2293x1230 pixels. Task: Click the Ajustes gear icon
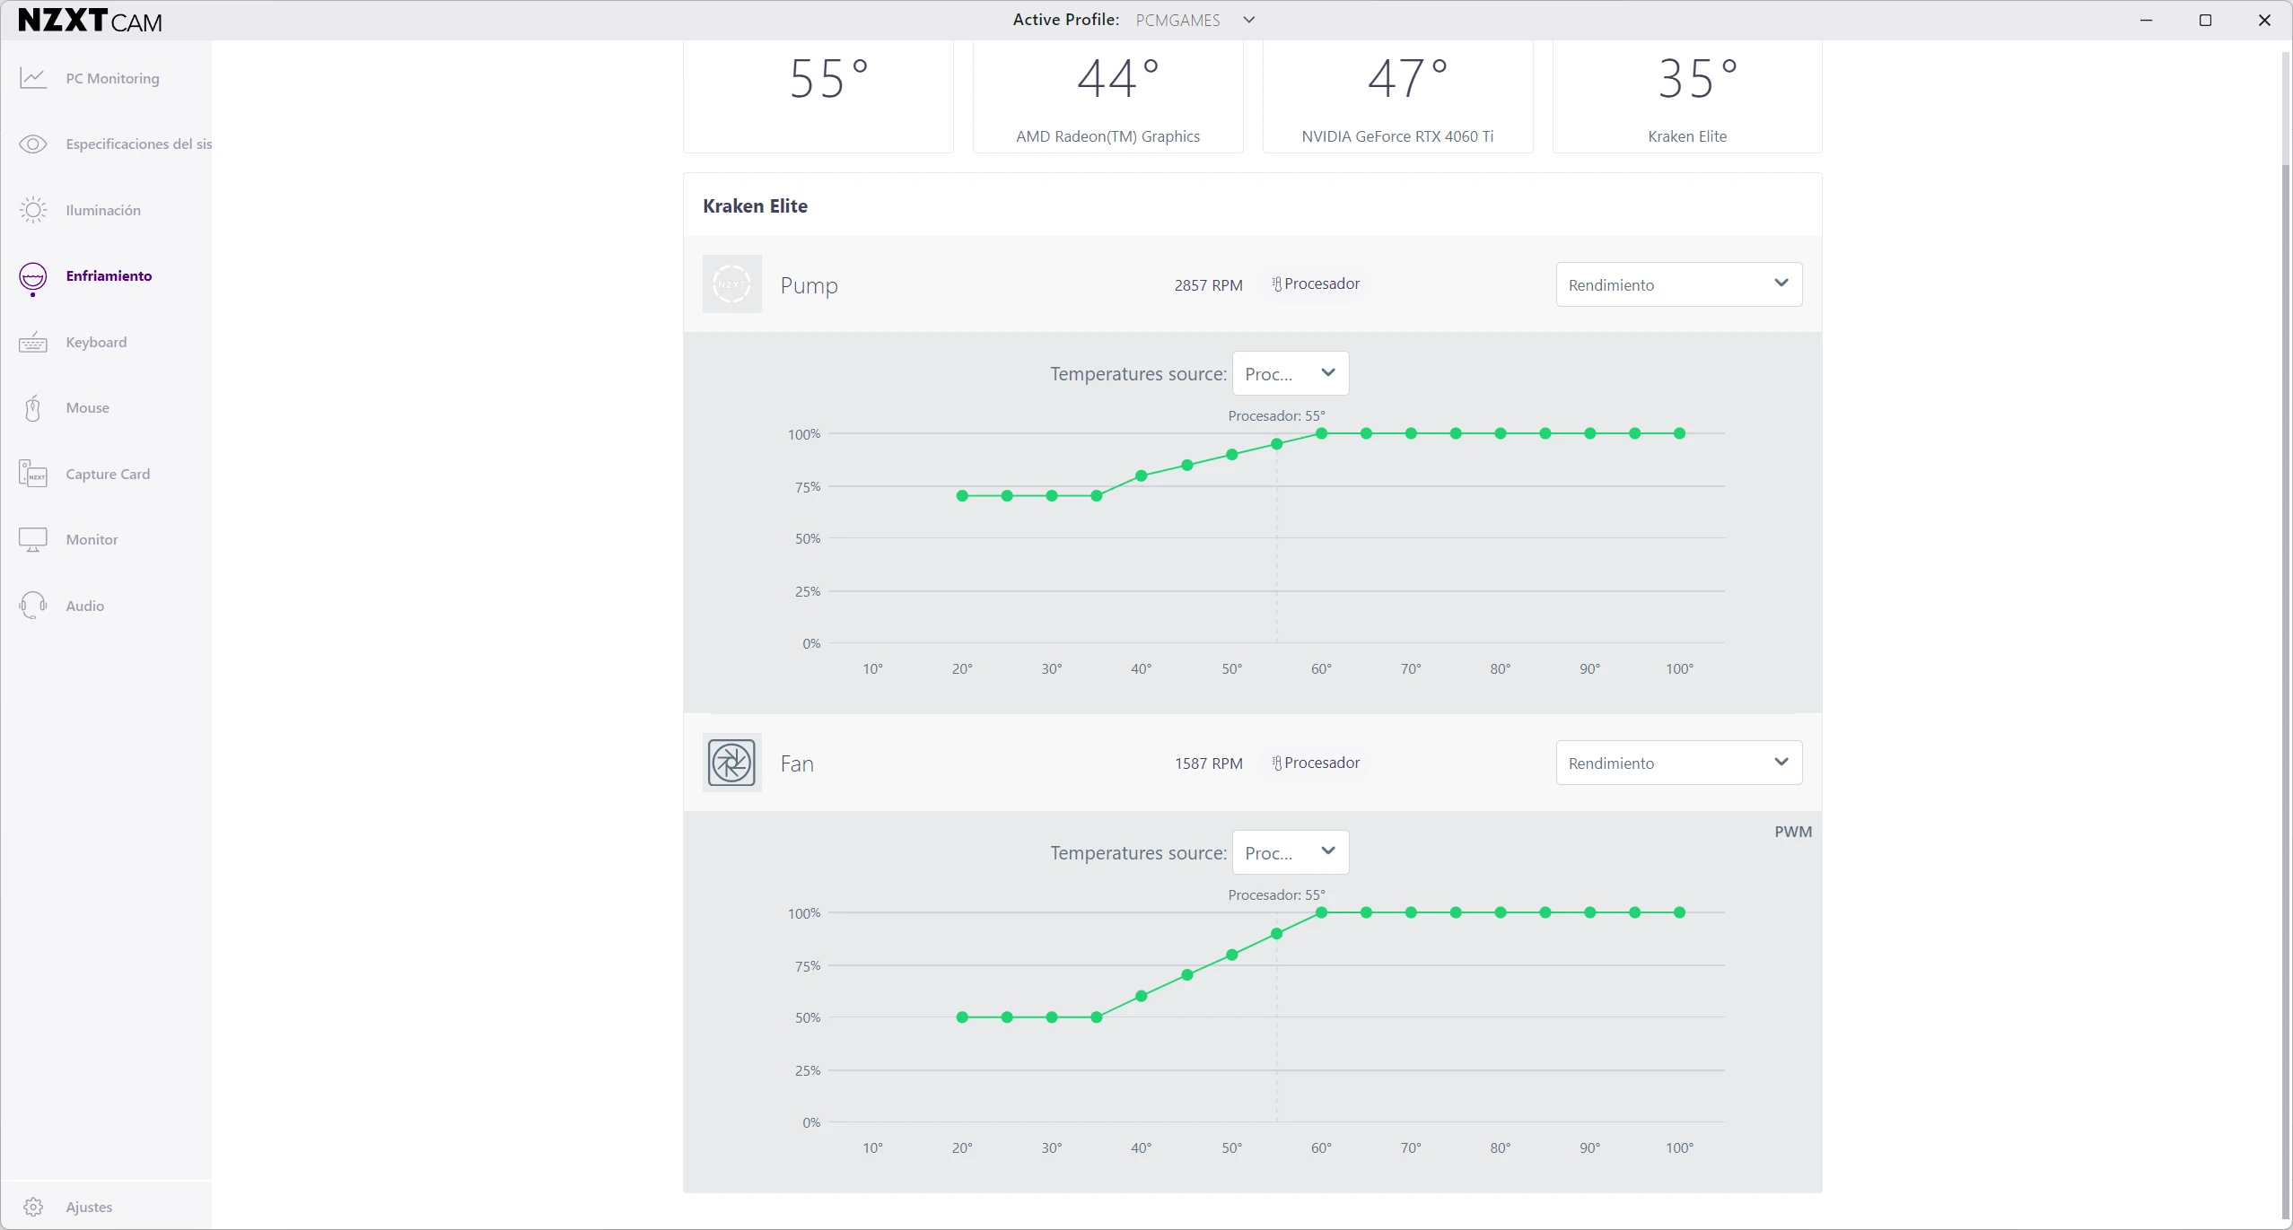point(33,1207)
